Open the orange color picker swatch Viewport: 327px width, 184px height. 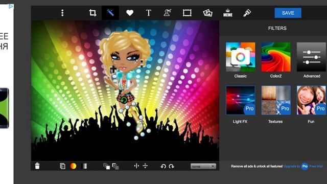coord(73,166)
